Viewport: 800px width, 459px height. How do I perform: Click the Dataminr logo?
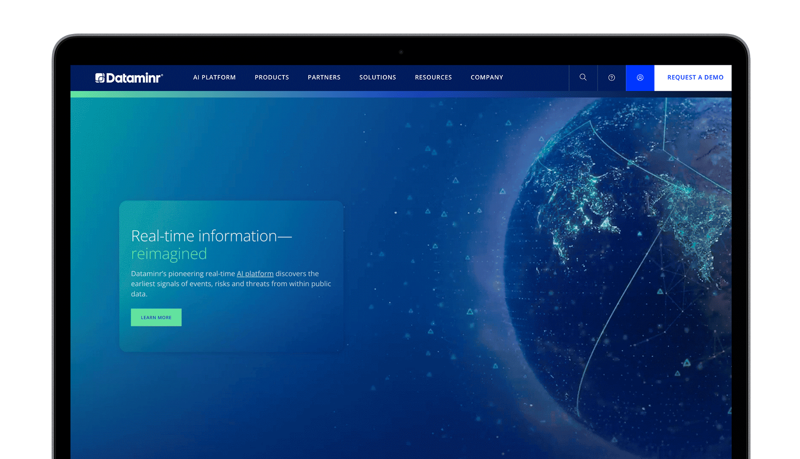click(129, 78)
